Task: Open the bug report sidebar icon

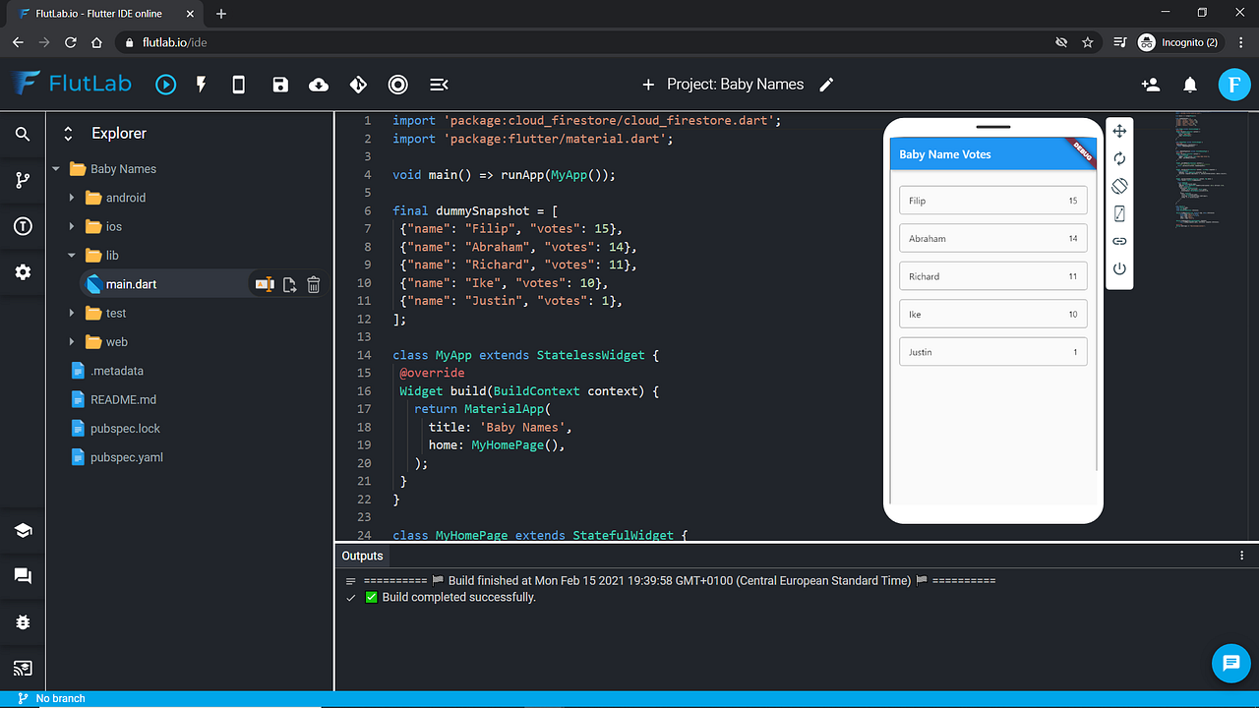Action: [x=23, y=621]
